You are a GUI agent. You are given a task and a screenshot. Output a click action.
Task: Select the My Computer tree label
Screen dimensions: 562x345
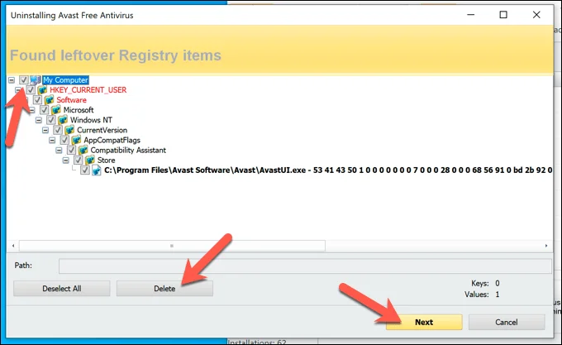65,80
